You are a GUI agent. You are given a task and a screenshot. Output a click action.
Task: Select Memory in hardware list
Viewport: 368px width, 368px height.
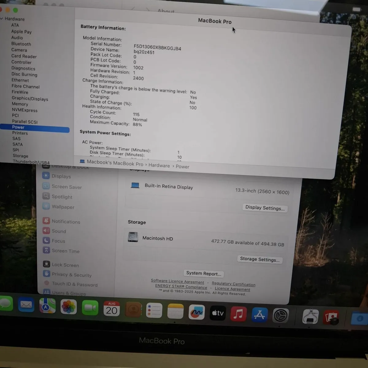point(20,104)
